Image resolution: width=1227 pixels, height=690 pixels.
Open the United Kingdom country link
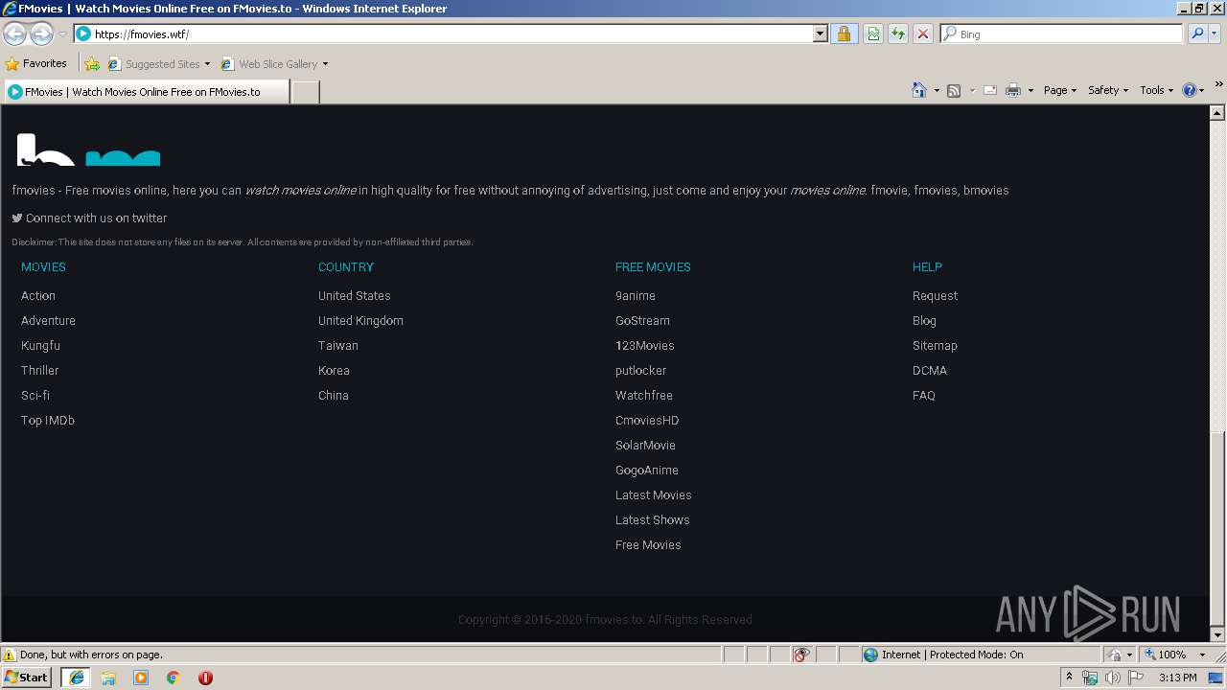[360, 320]
